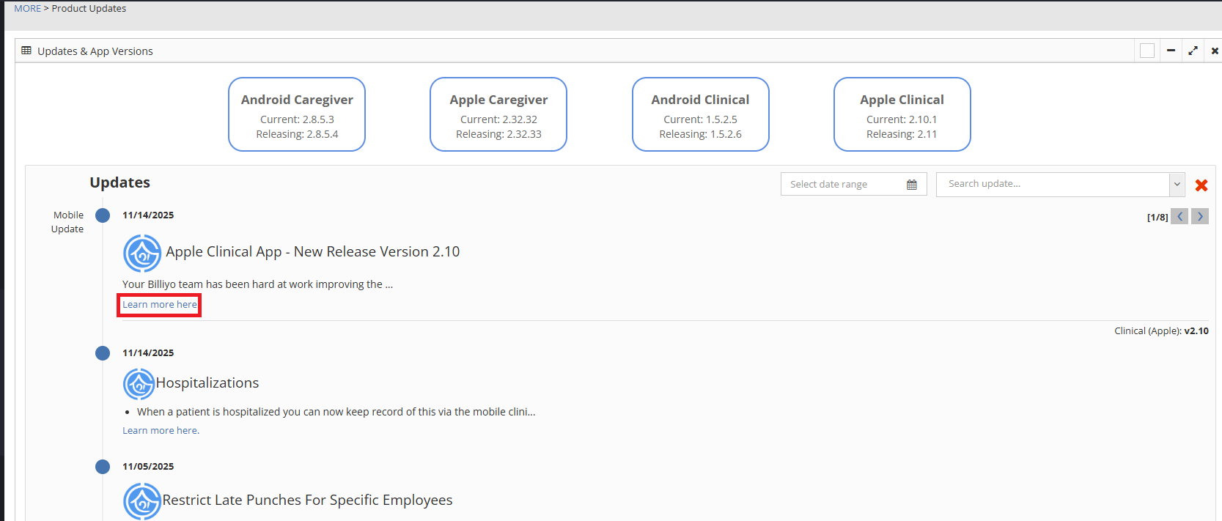Select the Android Caregiver version card
The width and height of the screenshot is (1222, 521).
(297, 114)
